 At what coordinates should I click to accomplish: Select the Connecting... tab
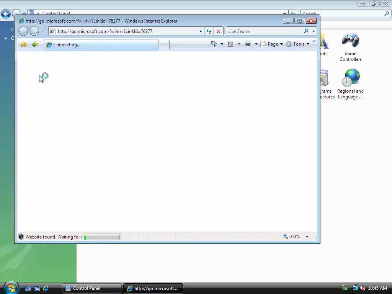click(101, 45)
